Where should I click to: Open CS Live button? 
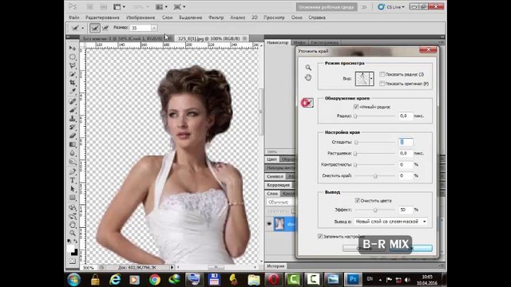pyautogui.click(x=391, y=7)
